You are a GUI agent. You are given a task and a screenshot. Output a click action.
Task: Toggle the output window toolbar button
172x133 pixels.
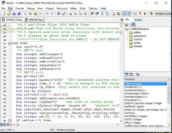[x=124, y=14]
